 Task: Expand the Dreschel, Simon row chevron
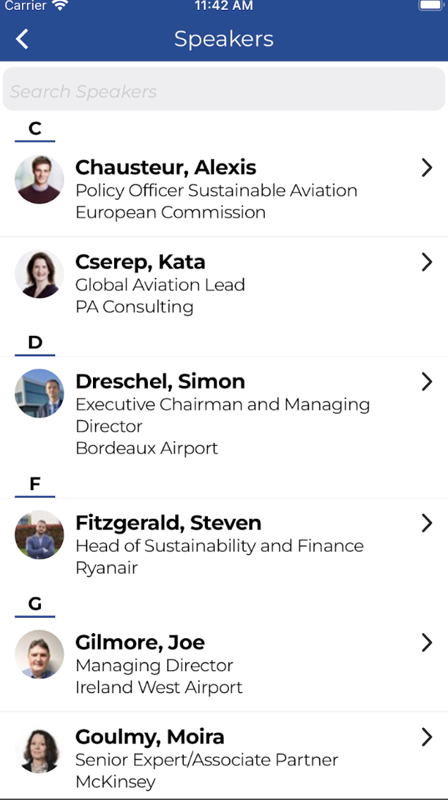tap(426, 382)
